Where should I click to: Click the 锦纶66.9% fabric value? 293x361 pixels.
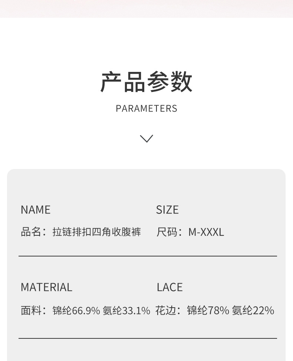[76, 310]
